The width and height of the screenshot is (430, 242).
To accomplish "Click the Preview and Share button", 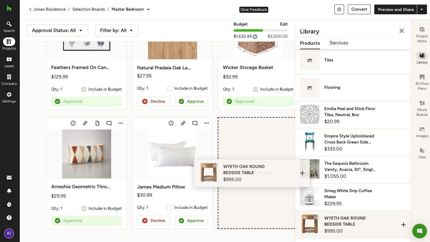I will [396, 9].
